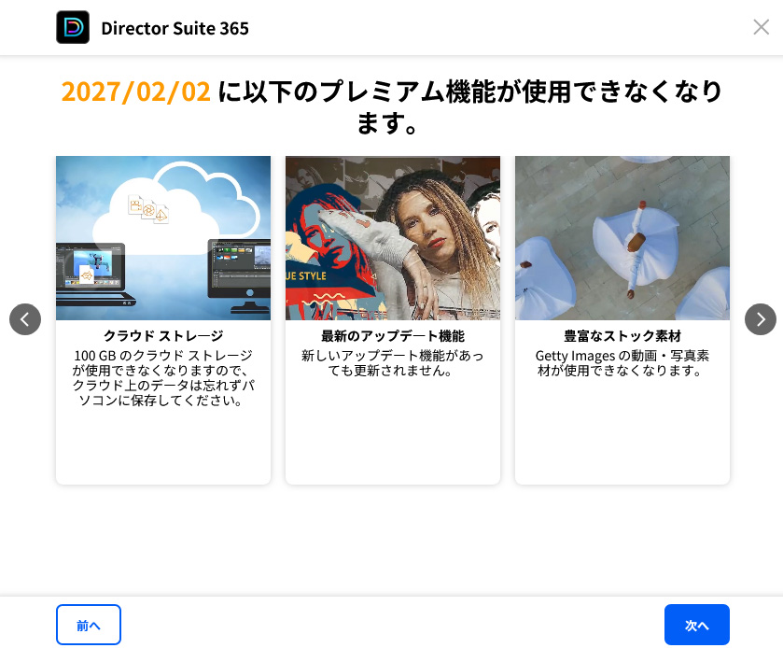Image resolution: width=783 pixels, height=648 pixels.
Task: Click the Getty Images description text
Action: tap(622, 363)
